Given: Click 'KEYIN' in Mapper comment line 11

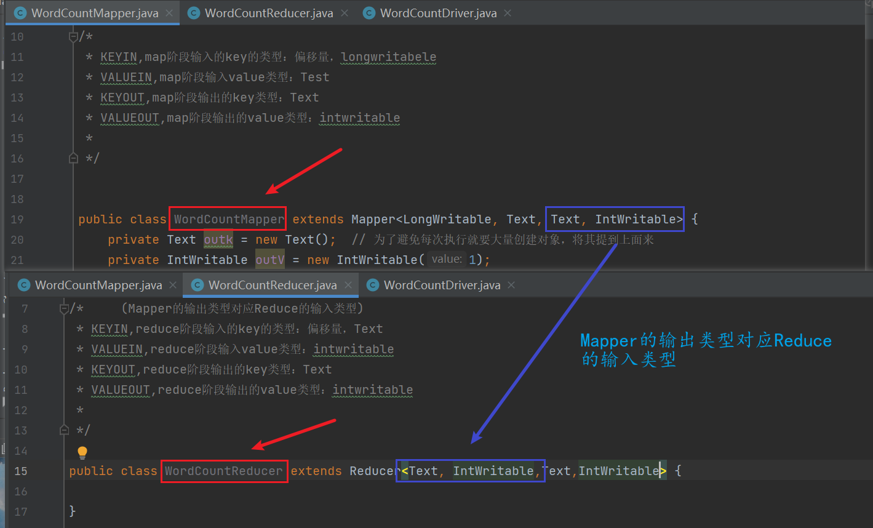Looking at the screenshot, I should 119,57.
